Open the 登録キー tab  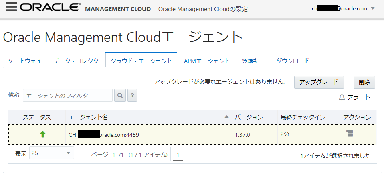(253, 61)
